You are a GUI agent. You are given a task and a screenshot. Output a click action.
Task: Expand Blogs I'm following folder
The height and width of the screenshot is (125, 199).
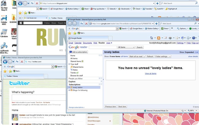click(69, 90)
